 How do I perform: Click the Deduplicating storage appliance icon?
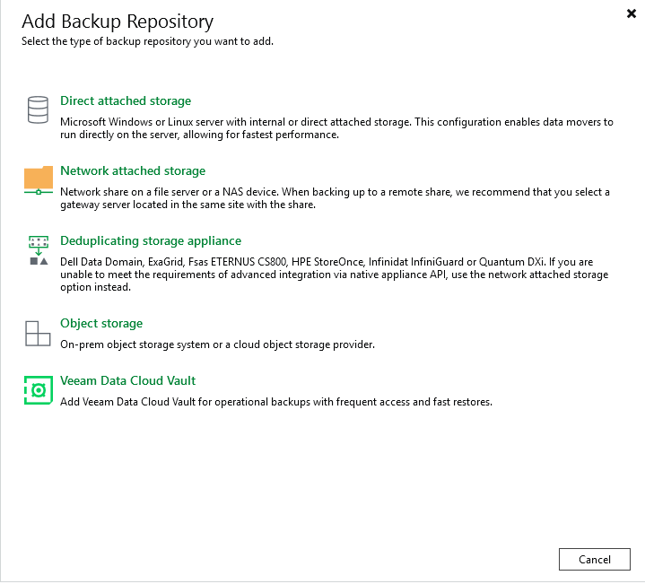(x=39, y=250)
